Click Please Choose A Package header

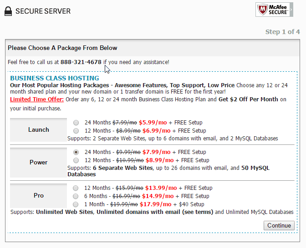[x=62, y=48]
